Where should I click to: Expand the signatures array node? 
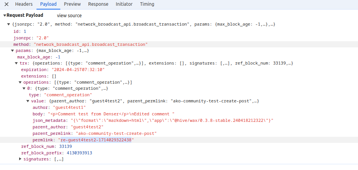click(x=20, y=159)
